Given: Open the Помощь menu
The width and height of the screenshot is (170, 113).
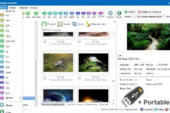Looking at the screenshot, I should 34,8.
